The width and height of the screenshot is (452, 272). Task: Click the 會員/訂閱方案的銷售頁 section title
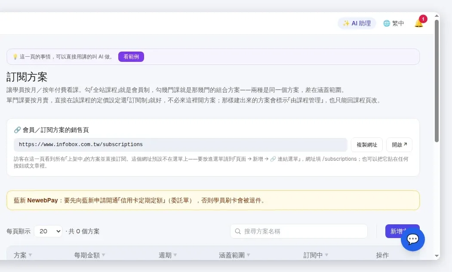click(55, 130)
